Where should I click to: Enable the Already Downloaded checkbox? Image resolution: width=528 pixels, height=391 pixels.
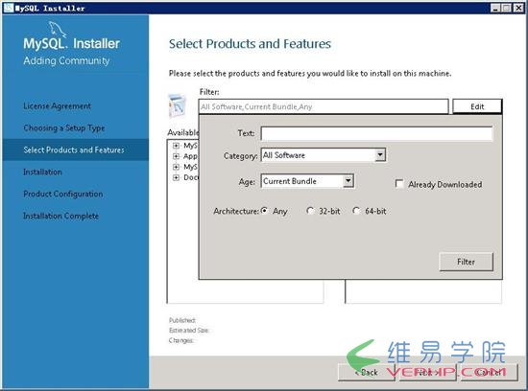pos(399,184)
